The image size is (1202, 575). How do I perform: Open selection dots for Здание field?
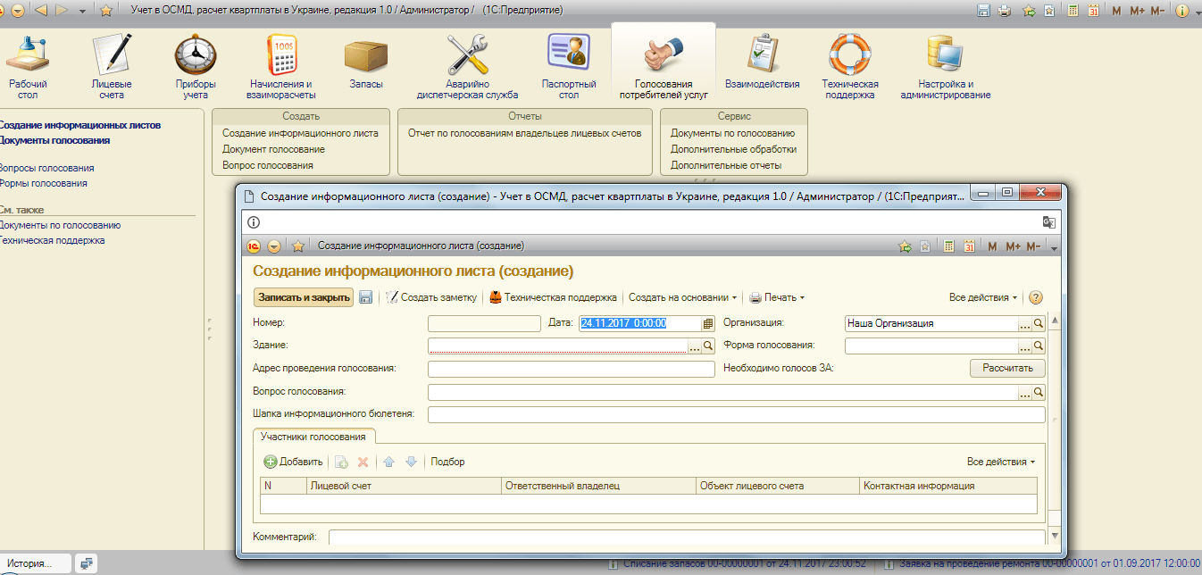696,345
